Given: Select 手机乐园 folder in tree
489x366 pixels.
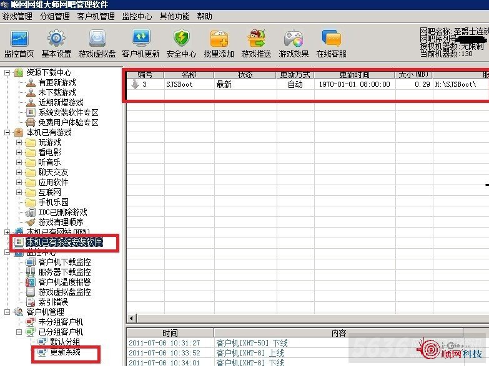Looking at the screenshot, I should 53,202.
